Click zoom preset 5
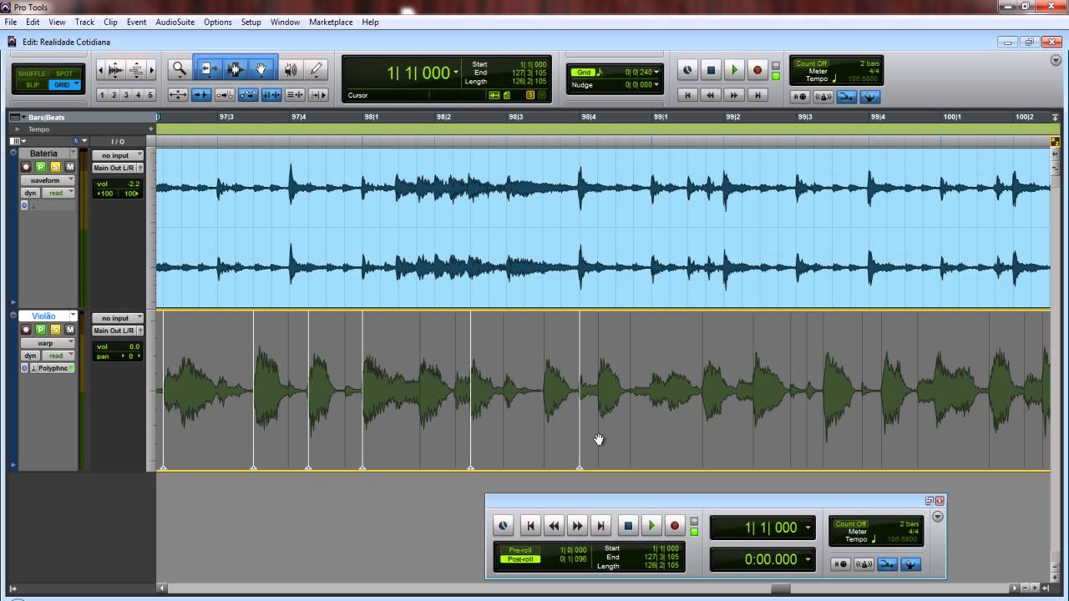The width and height of the screenshot is (1069, 601). (150, 94)
